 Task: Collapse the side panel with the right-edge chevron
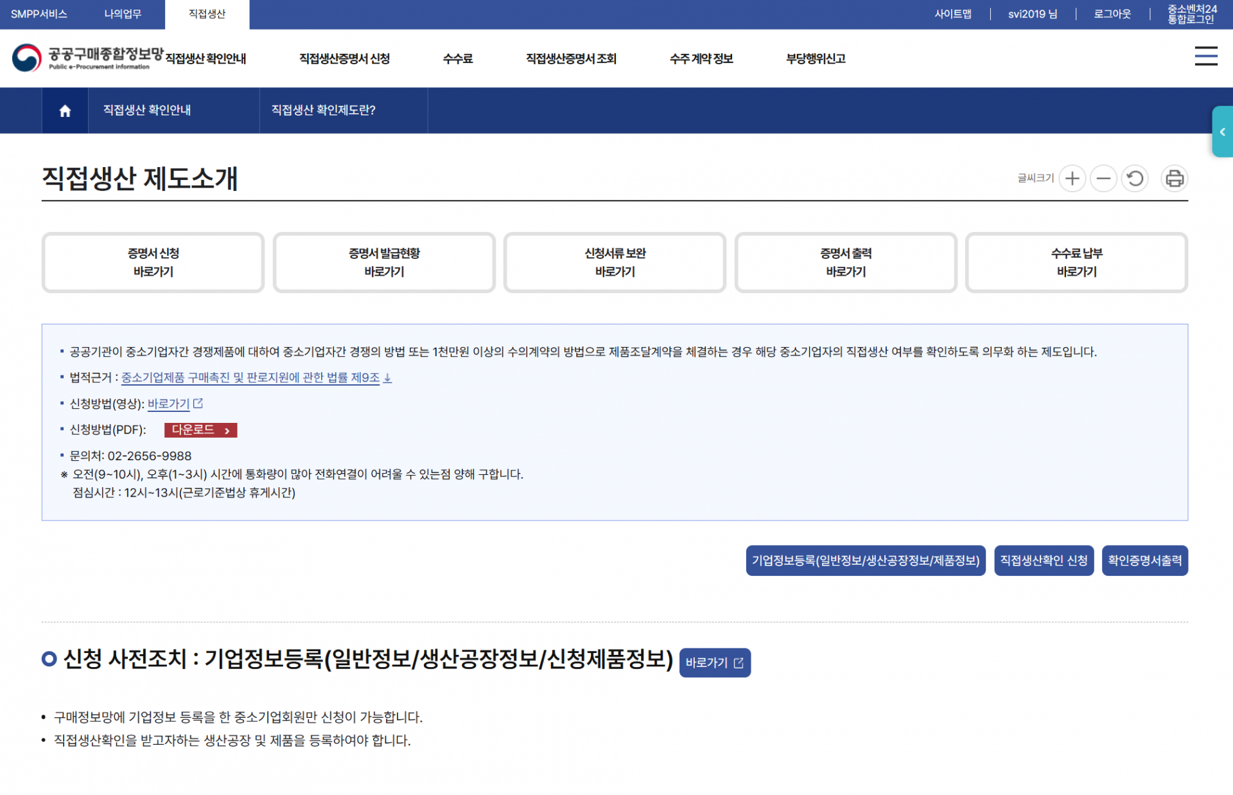click(x=1223, y=132)
